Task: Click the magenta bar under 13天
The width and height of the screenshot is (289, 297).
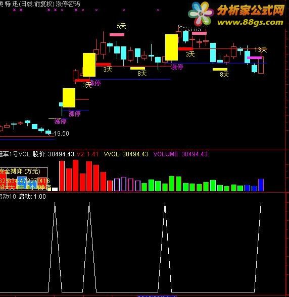Action: coord(254,58)
